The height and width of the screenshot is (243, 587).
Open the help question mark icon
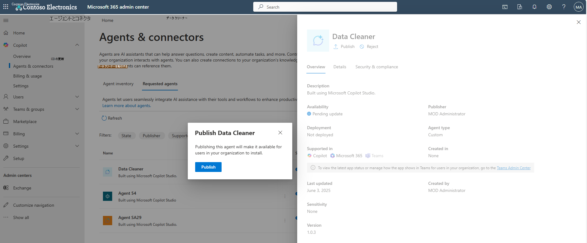click(x=564, y=7)
